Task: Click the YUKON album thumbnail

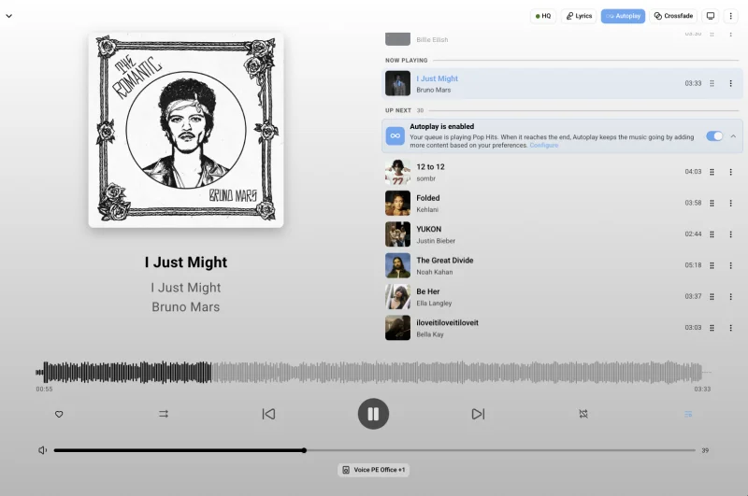Action: click(x=397, y=234)
